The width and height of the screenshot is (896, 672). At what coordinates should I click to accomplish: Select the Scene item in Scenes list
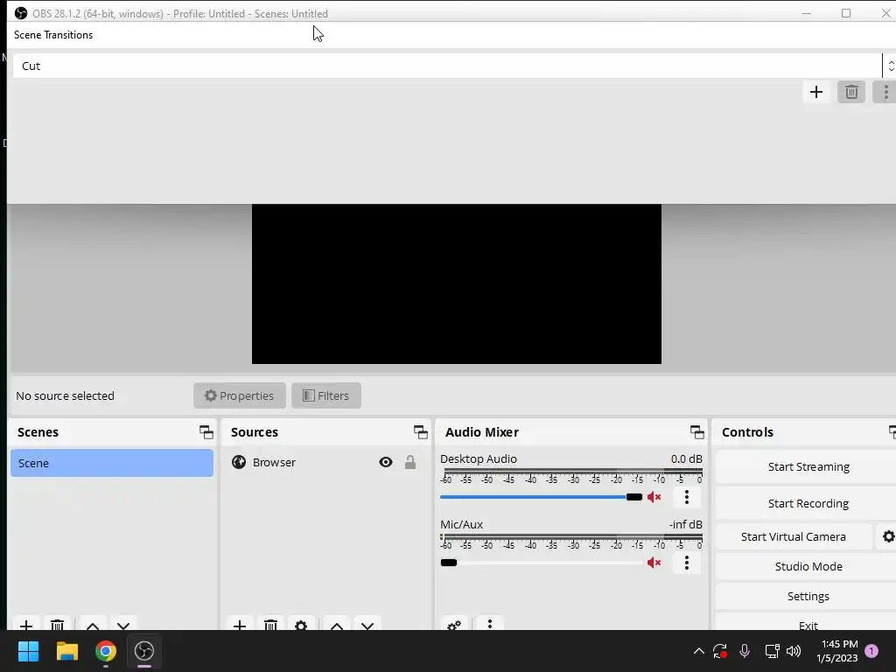[112, 463]
